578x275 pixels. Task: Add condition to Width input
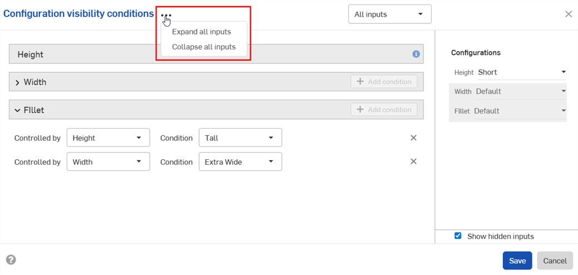pyautogui.click(x=384, y=82)
